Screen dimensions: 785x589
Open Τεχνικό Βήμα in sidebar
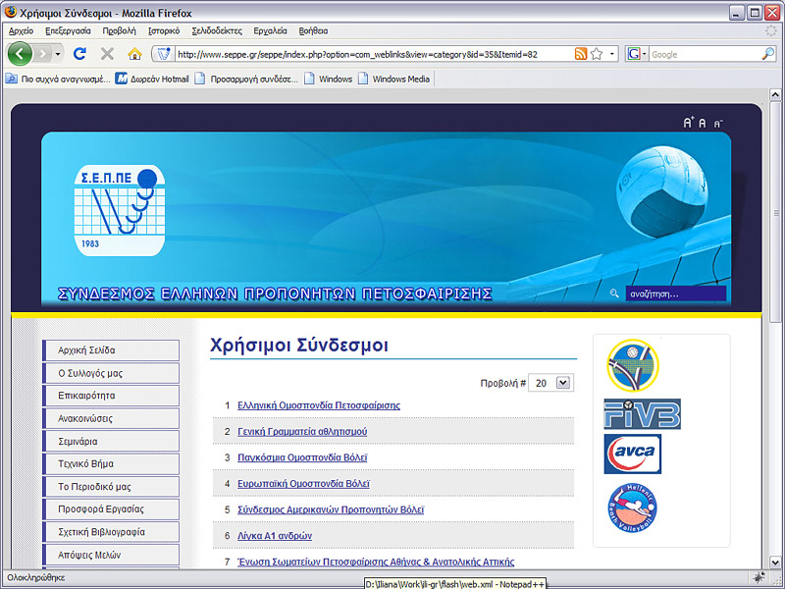[x=111, y=463]
